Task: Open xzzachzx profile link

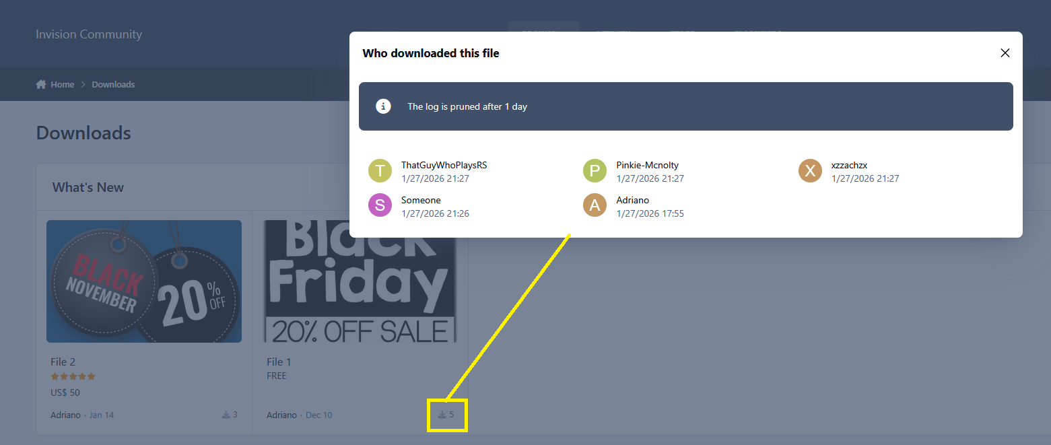Action: point(849,165)
